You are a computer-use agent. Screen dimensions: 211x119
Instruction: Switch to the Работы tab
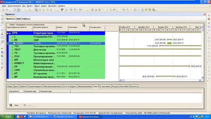(x=26, y=19)
